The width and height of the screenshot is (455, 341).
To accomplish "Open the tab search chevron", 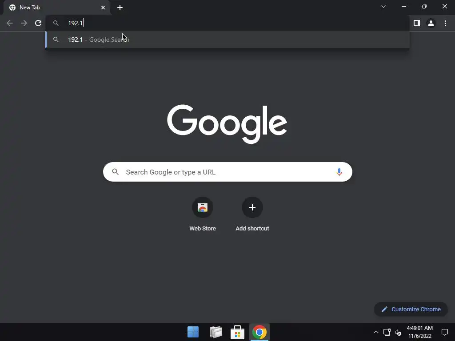I will (x=383, y=6).
